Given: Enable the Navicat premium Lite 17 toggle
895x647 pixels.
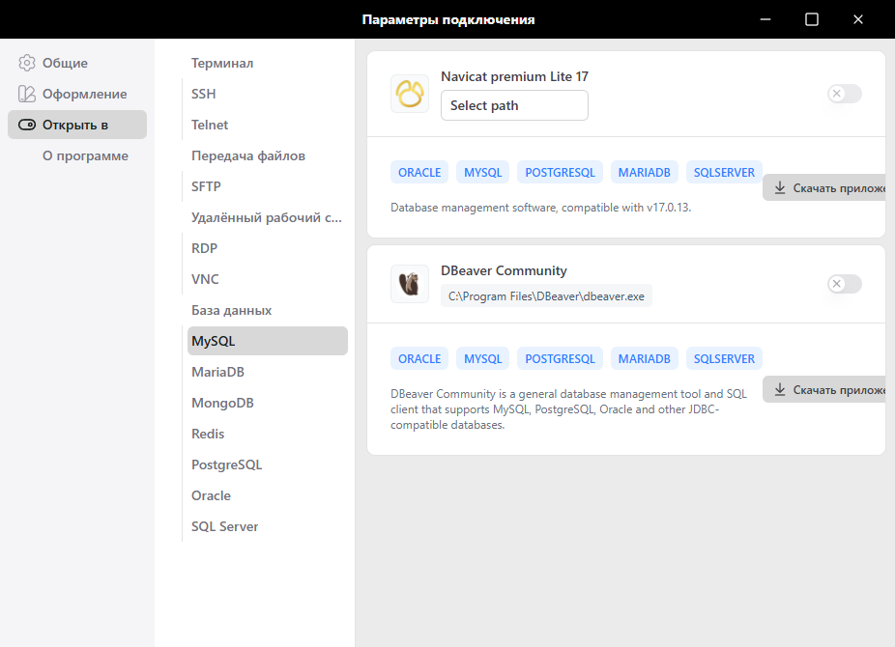Looking at the screenshot, I should [x=845, y=94].
